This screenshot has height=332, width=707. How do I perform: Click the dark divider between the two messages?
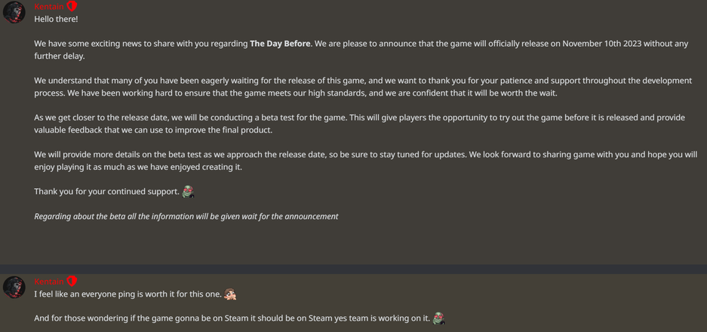pos(353,269)
